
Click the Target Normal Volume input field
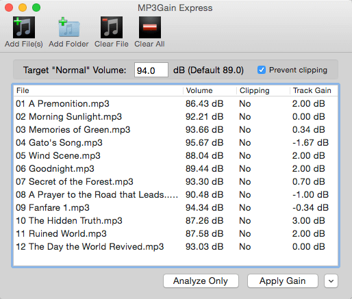[x=151, y=70]
